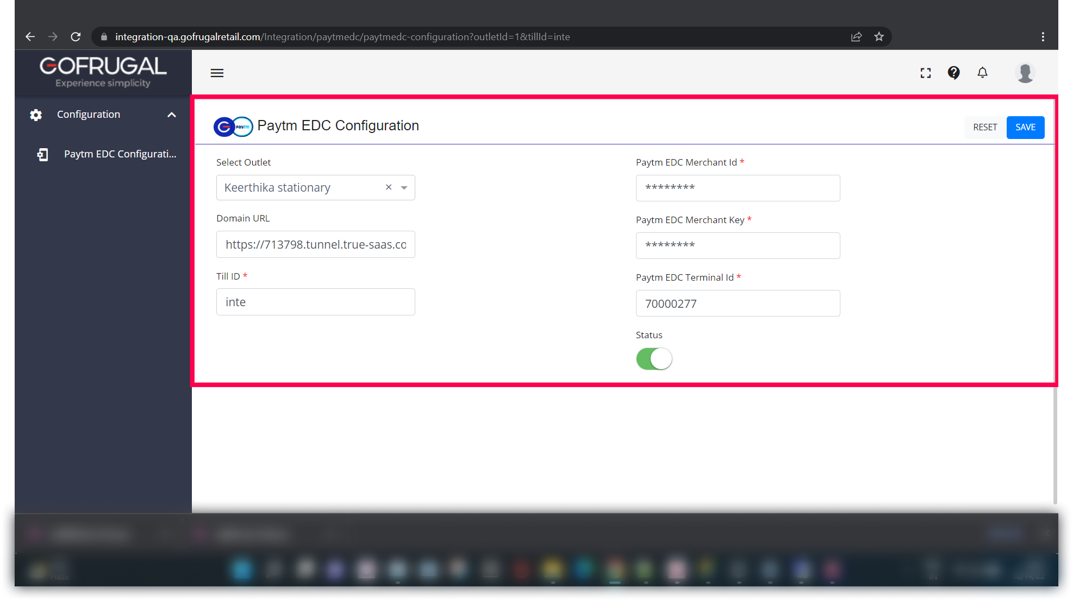Click the browser reload icon

click(x=76, y=37)
